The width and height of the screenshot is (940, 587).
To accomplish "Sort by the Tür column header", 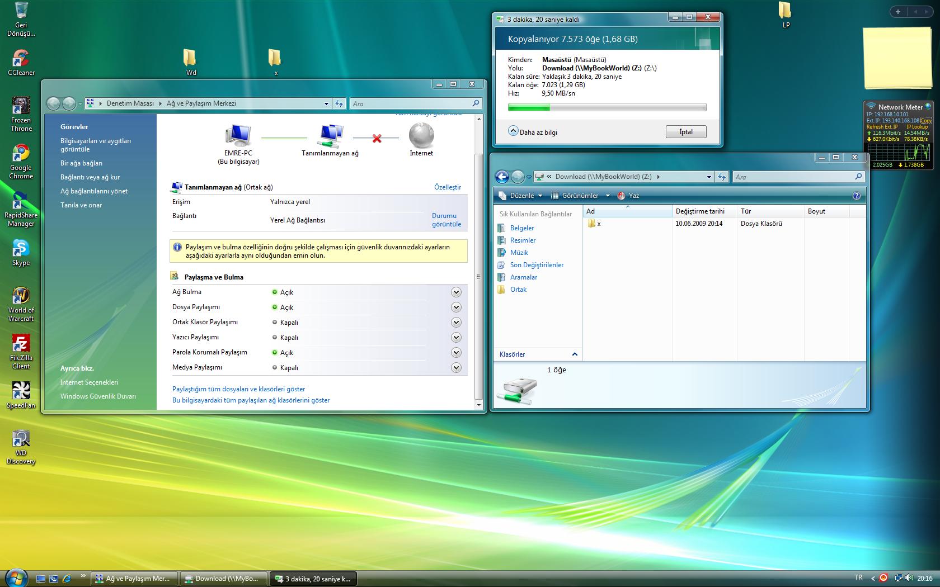I will (x=770, y=211).
